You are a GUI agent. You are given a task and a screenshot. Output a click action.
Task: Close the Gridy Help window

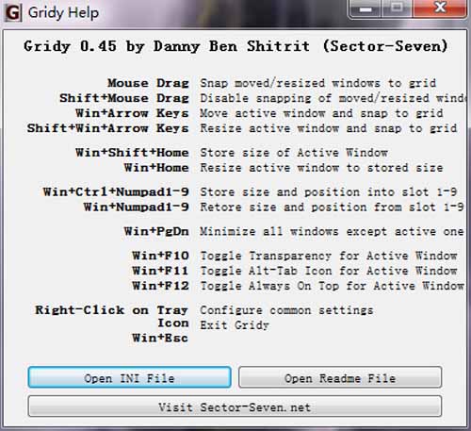(x=440, y=8)
